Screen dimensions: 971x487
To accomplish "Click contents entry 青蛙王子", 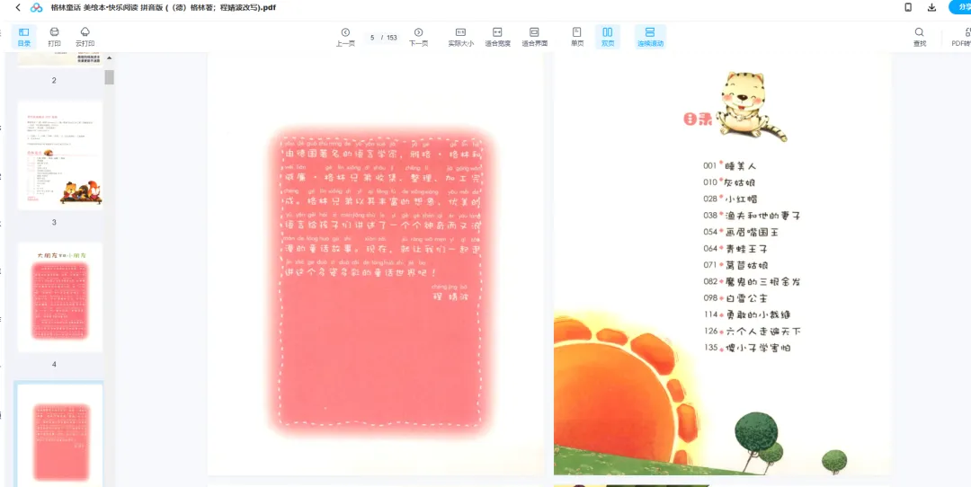I will 746,248.
